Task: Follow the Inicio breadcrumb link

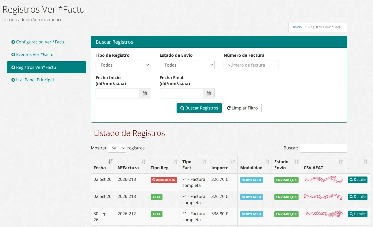Action: tap(297, 27)
